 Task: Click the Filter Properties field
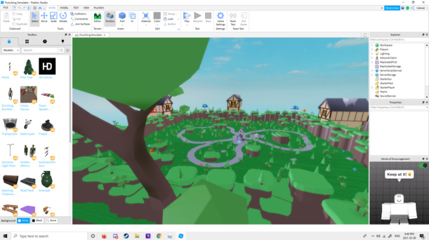point(399,107)
